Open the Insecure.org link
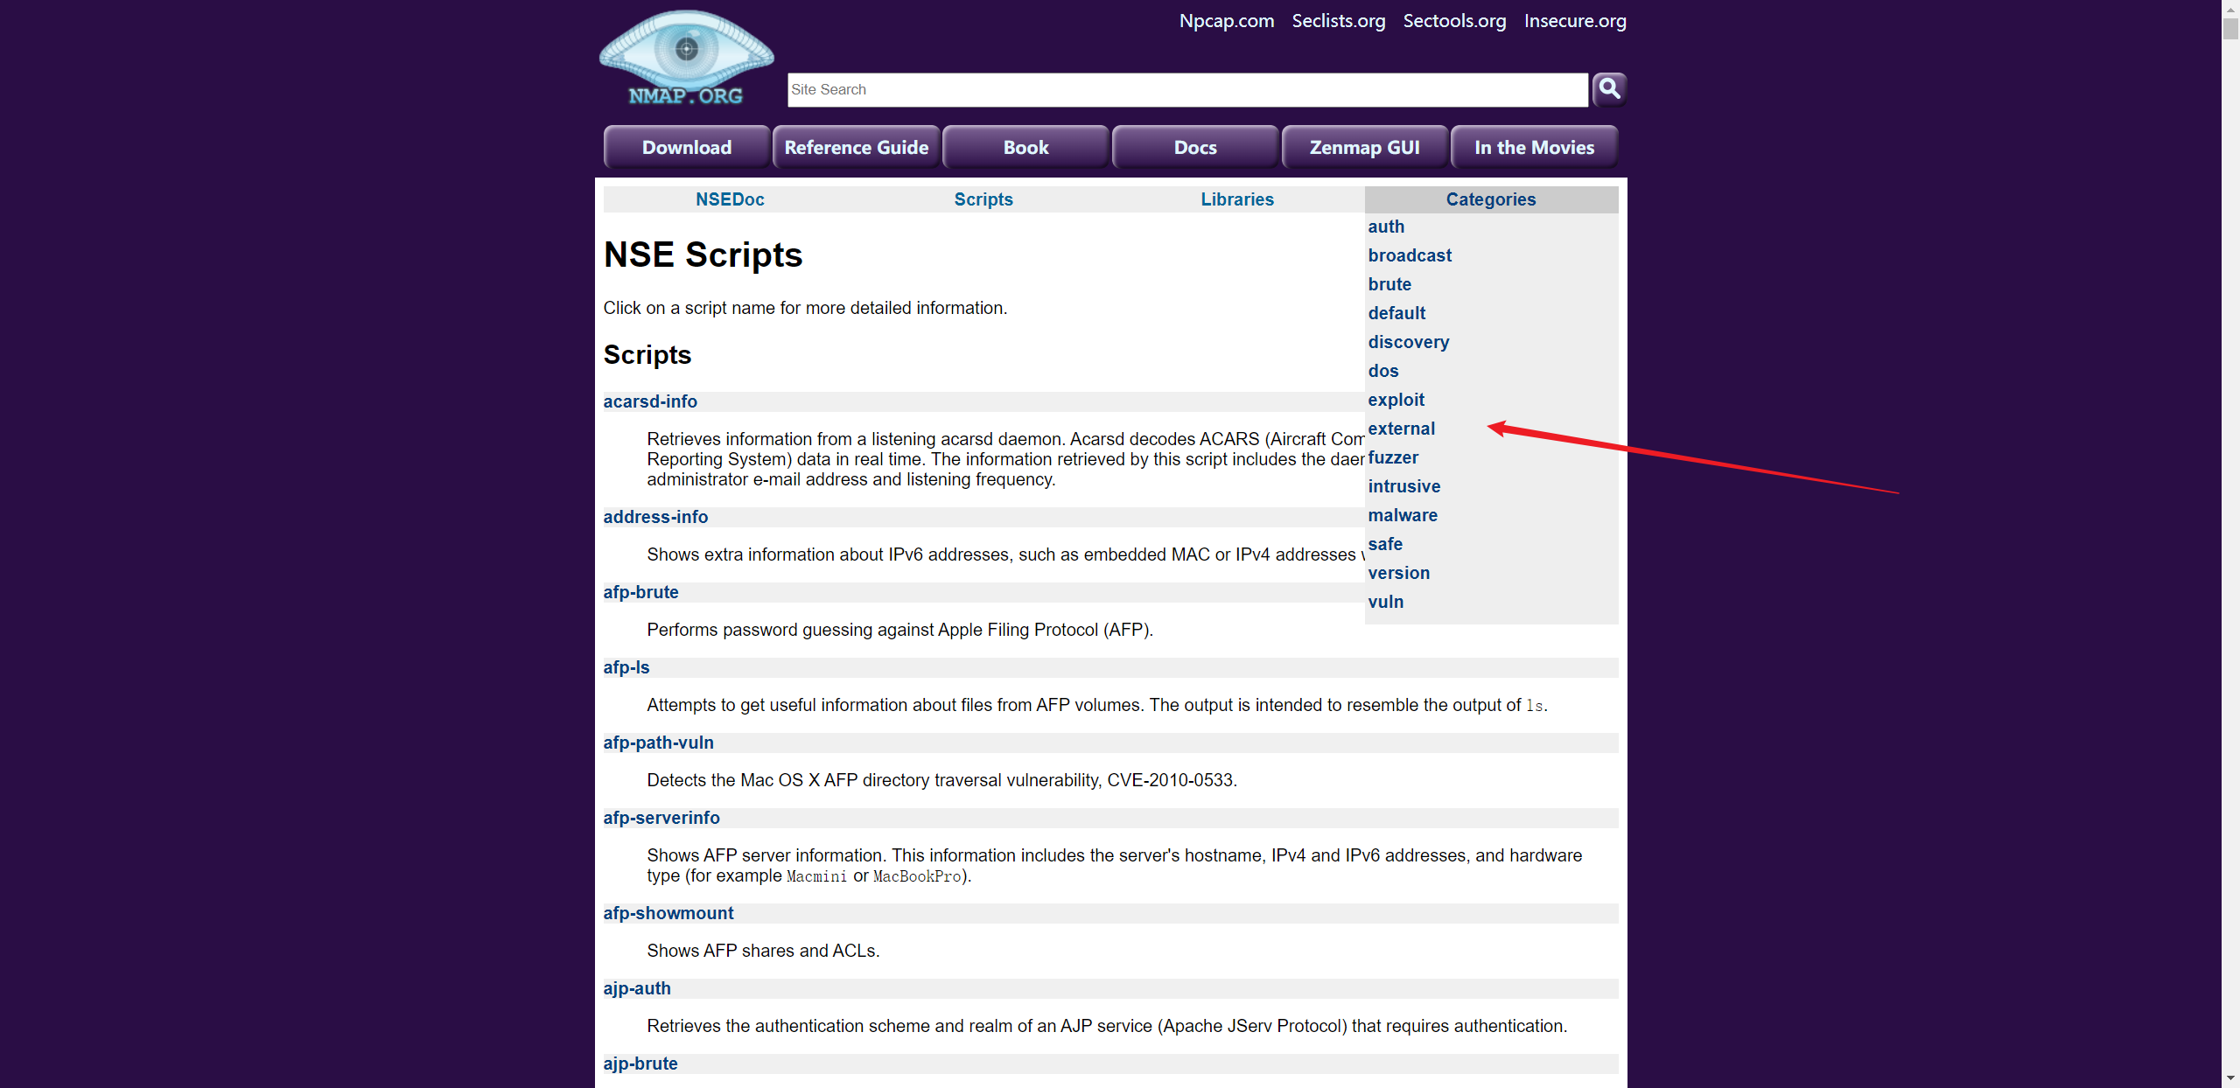Screen dimensions: 2240x1088 (1575, 21)
